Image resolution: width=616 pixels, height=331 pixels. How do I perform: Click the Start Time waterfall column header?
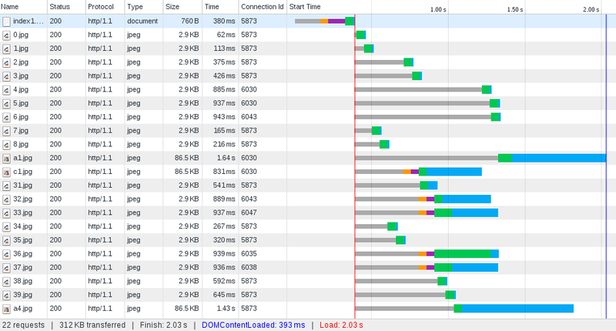coord(305,7)
